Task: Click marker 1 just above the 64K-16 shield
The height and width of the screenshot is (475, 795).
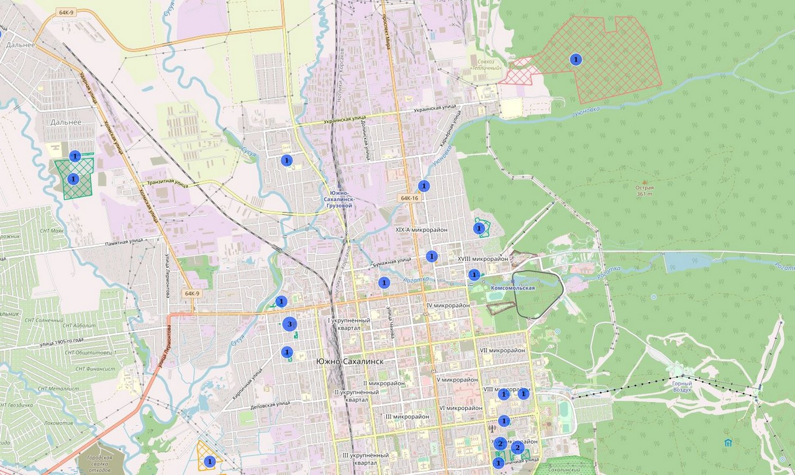Action: tap(424, 185)
